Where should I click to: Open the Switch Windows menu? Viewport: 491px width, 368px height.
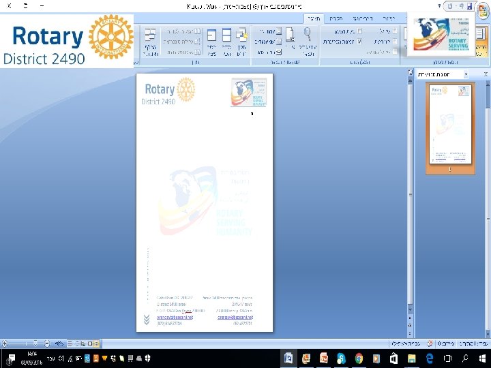click(151, 41)
